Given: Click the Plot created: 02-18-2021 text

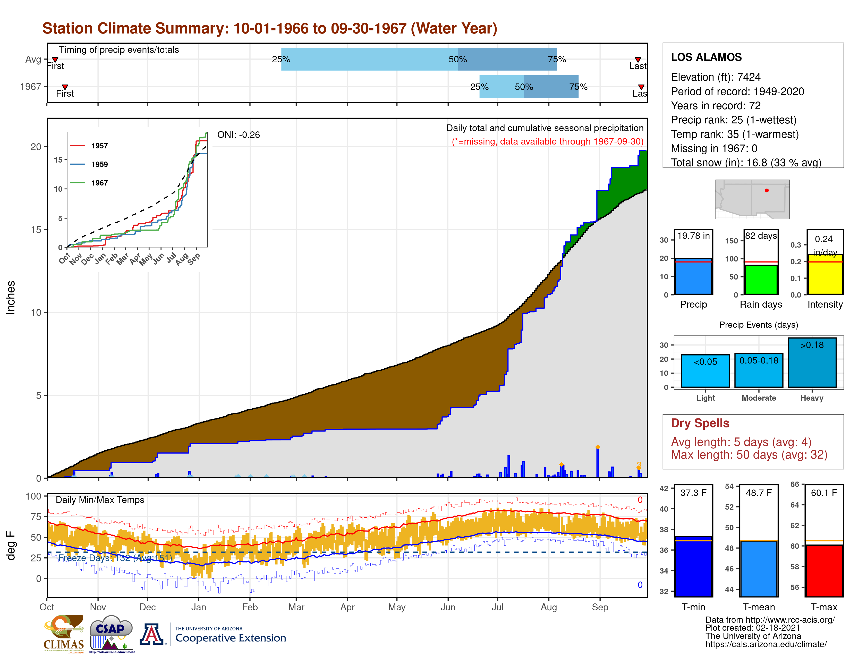Looking at the screenshot, I should [x=753, y=628].
